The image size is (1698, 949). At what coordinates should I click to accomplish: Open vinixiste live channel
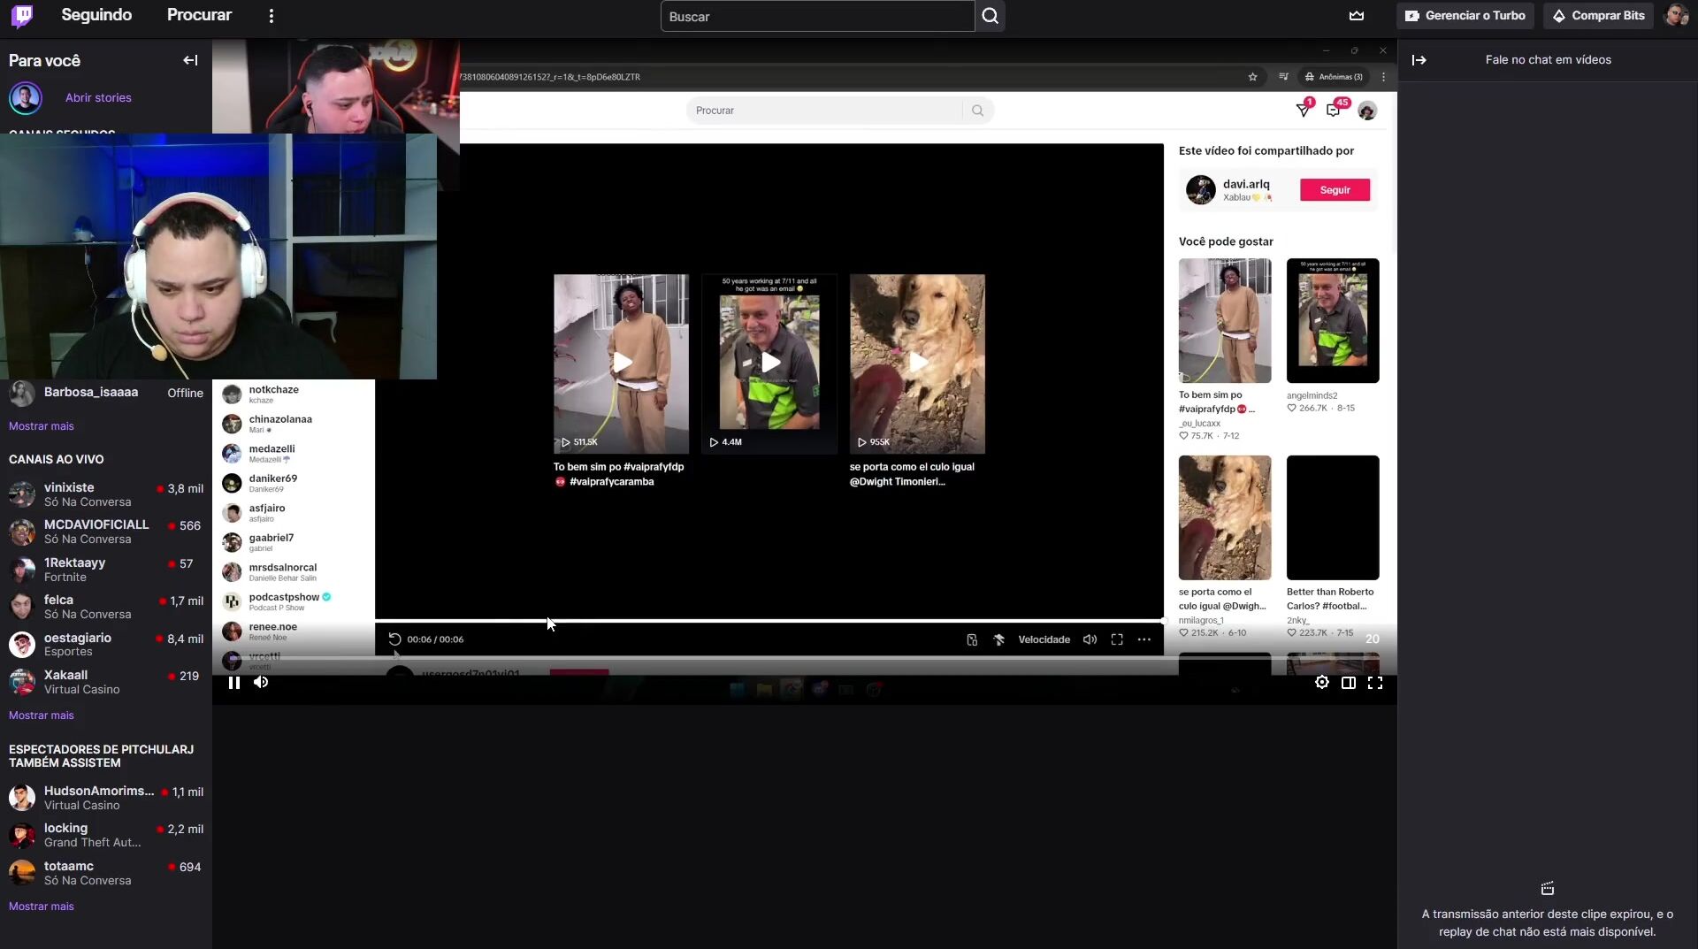point(106,494)
